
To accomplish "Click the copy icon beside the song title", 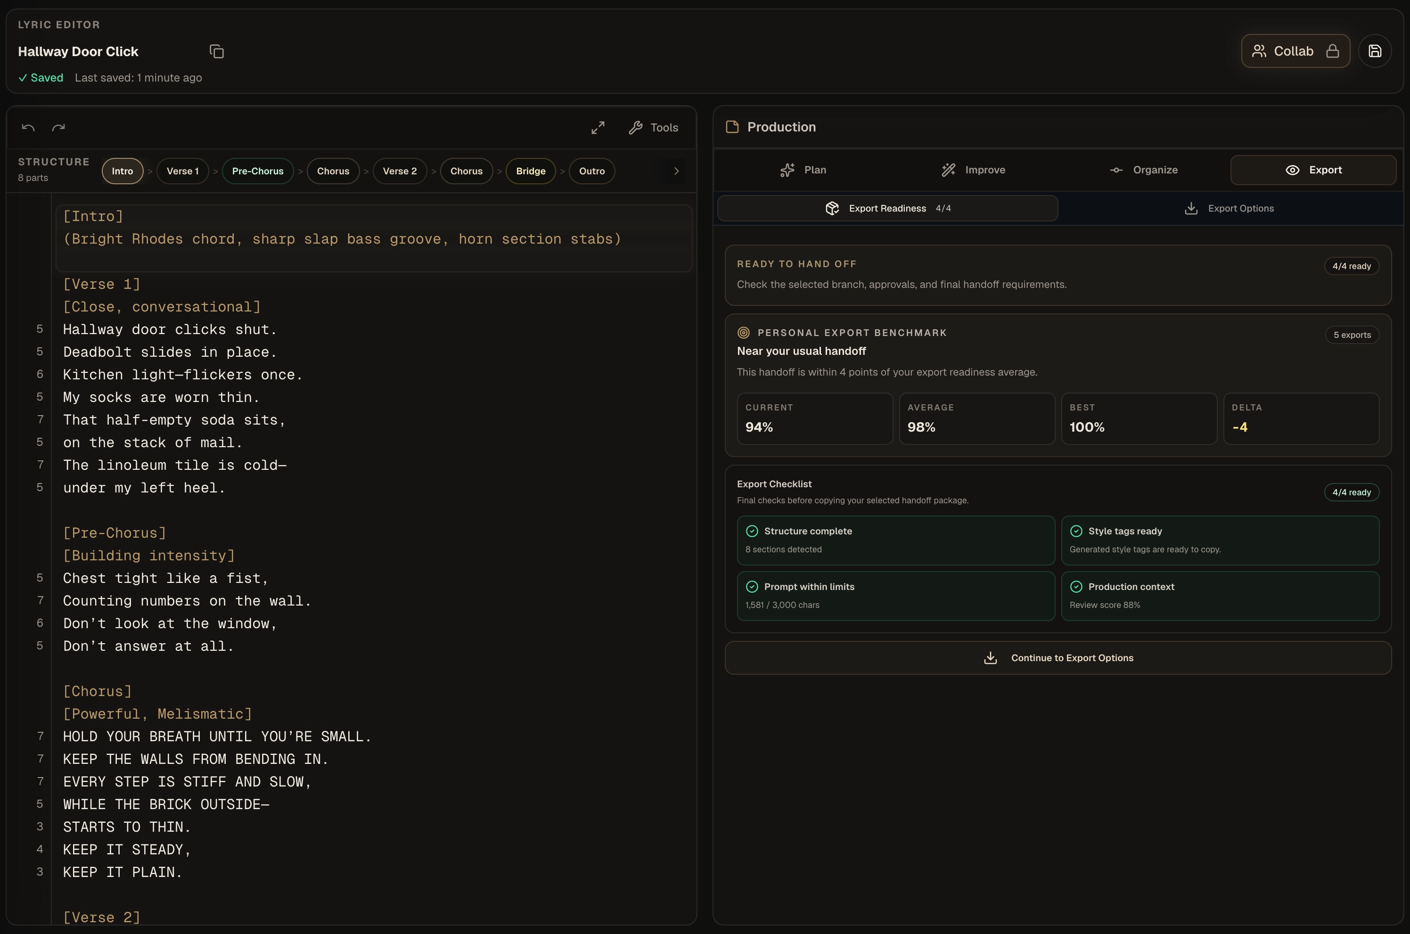I will [217, 52].
